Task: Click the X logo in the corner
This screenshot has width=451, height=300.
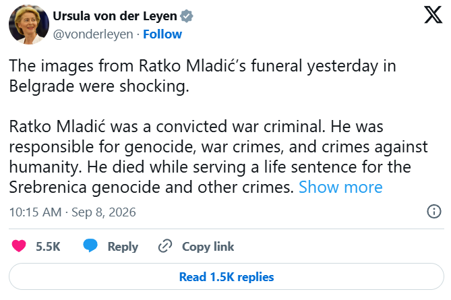Action: [x=433, y=15]
